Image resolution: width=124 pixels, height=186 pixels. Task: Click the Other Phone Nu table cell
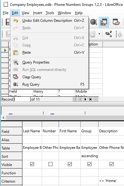tap(111, 148)
